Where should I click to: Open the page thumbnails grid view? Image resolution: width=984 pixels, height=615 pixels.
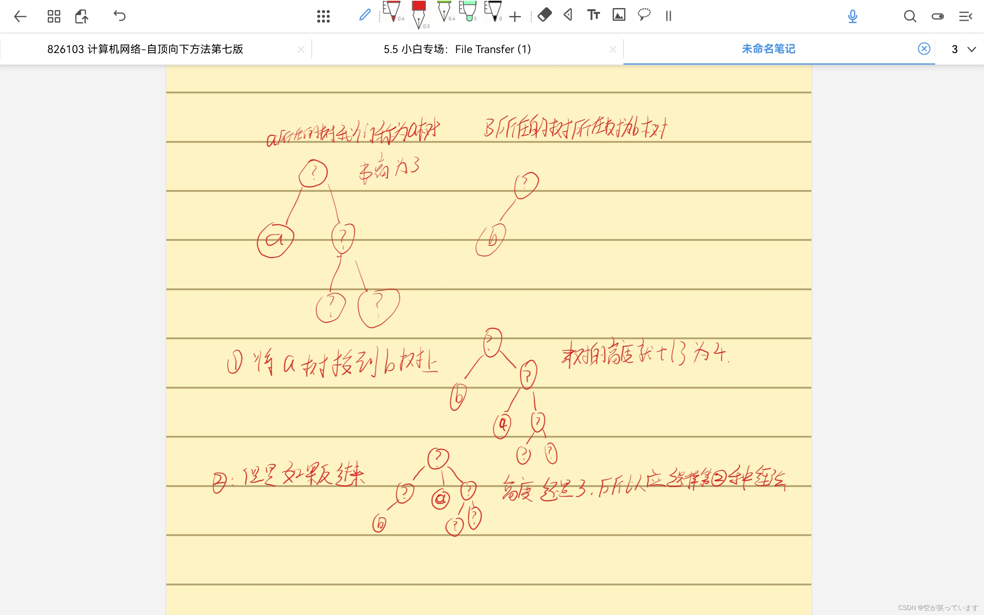[x=54, y=16]
